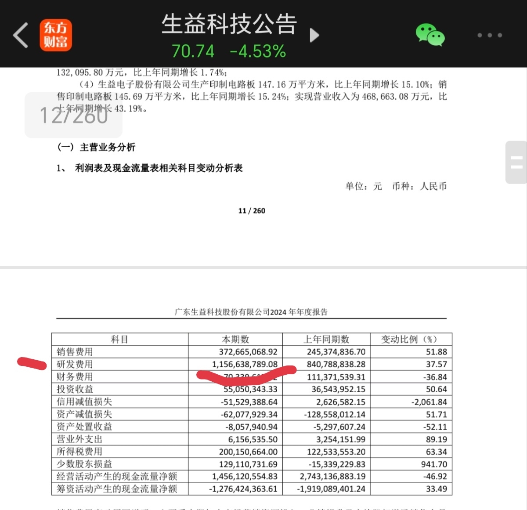Select the 营业外支出 row label

pyautogui.click(x=79, y=439)
